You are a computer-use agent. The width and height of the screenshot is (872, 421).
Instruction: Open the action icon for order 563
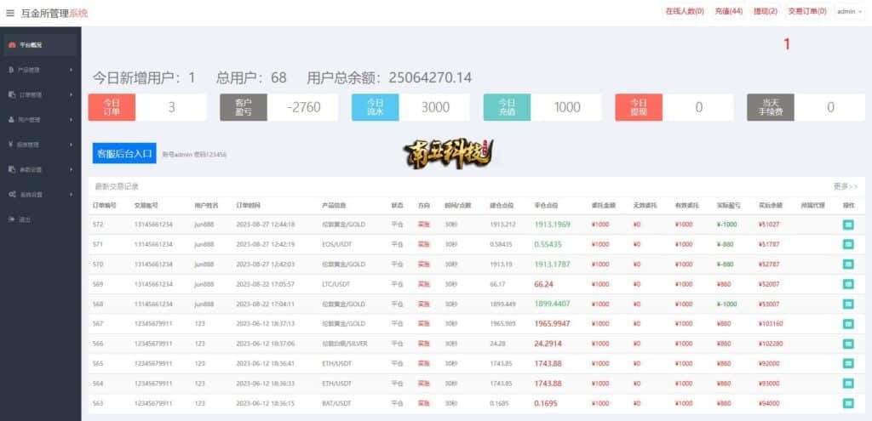click(x=847, y=403)
